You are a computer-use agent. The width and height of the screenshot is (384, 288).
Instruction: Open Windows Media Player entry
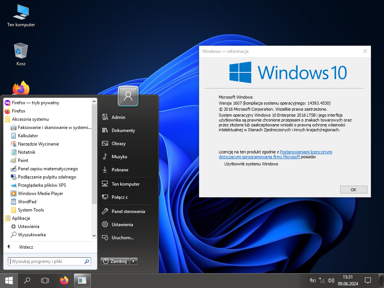point(40,193)
